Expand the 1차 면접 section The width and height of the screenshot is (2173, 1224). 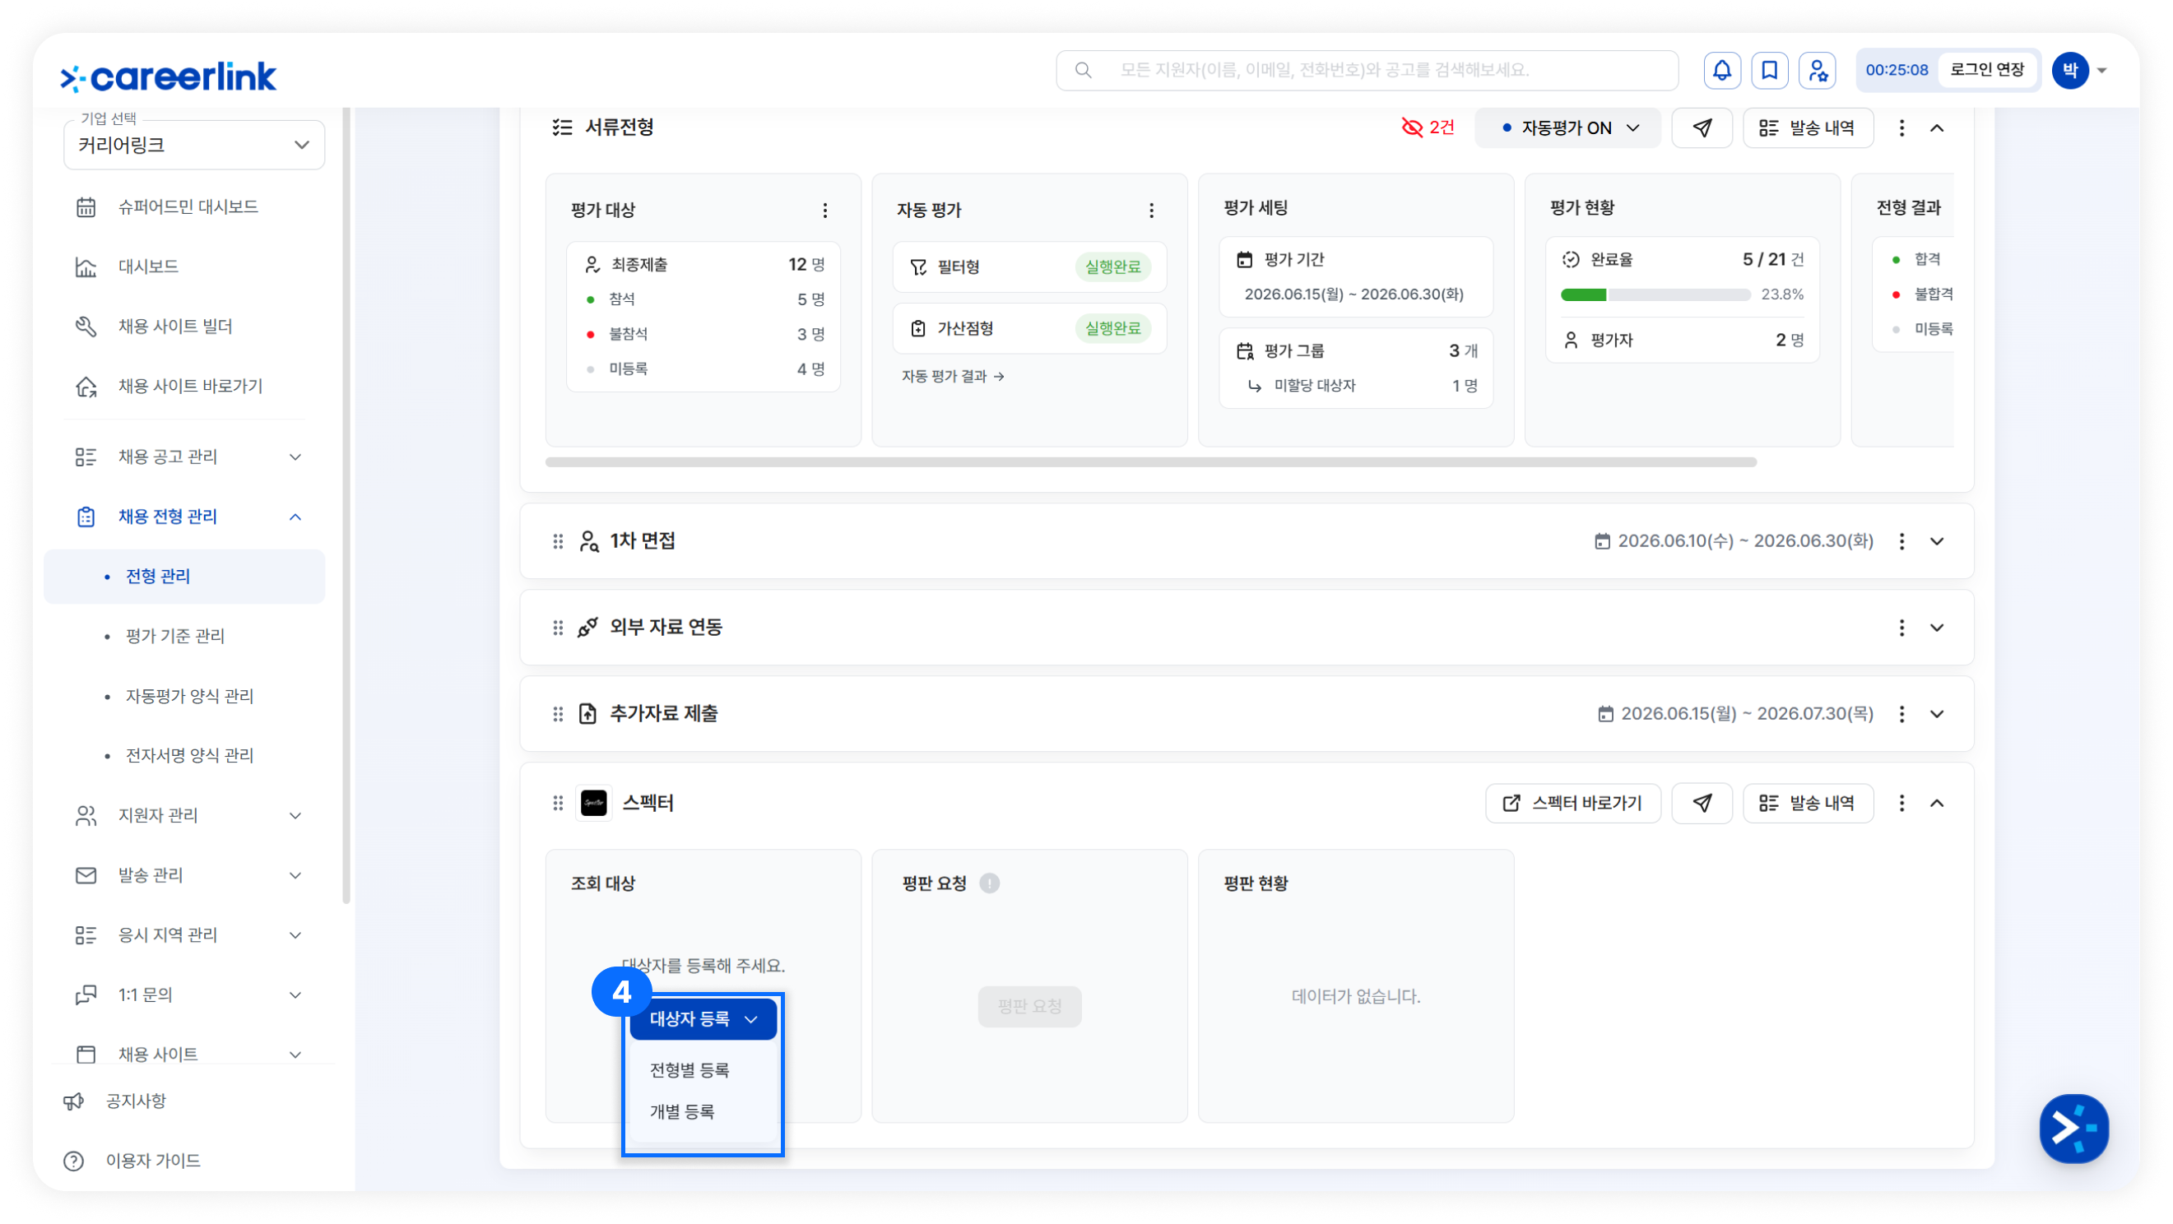(1937, 541)
